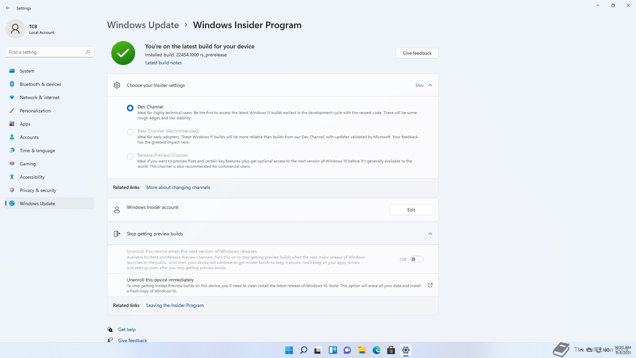Open Apps settings page

[x=50, y=124]
